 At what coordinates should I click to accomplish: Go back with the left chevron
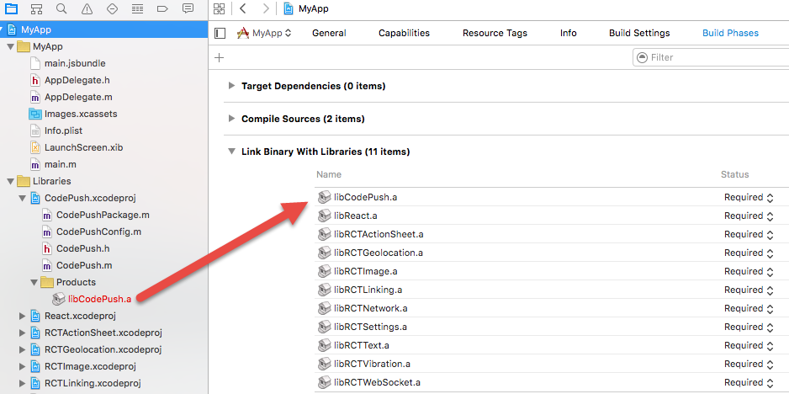[243, 8]
